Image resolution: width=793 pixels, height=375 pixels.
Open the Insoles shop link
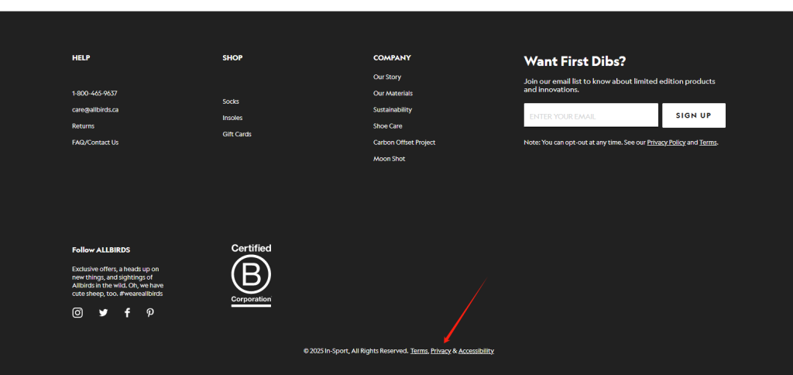(x=232, y=118)
